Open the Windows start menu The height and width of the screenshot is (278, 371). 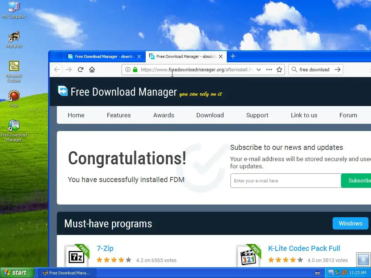coord(17,273)
